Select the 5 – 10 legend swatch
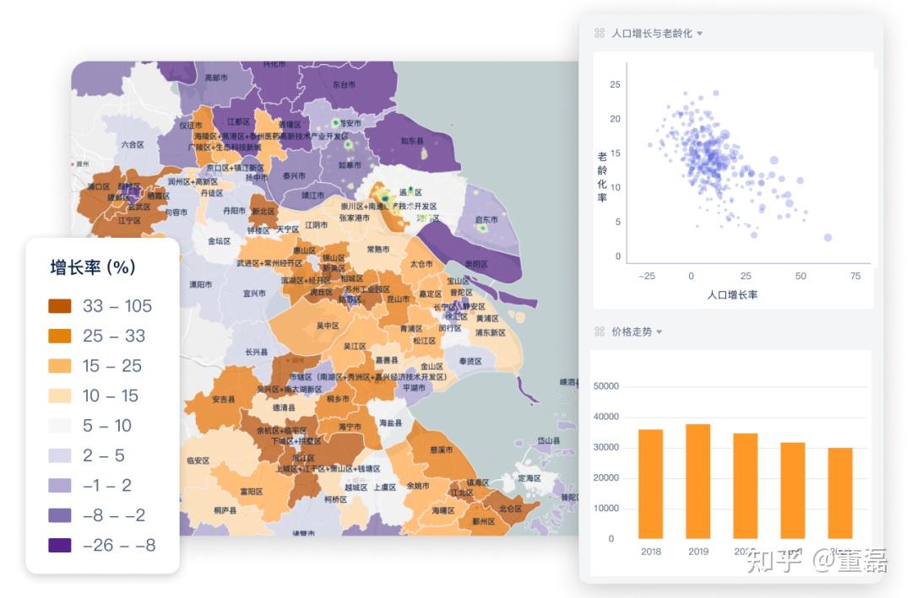The image size is (912, 598). click(57, 426)
